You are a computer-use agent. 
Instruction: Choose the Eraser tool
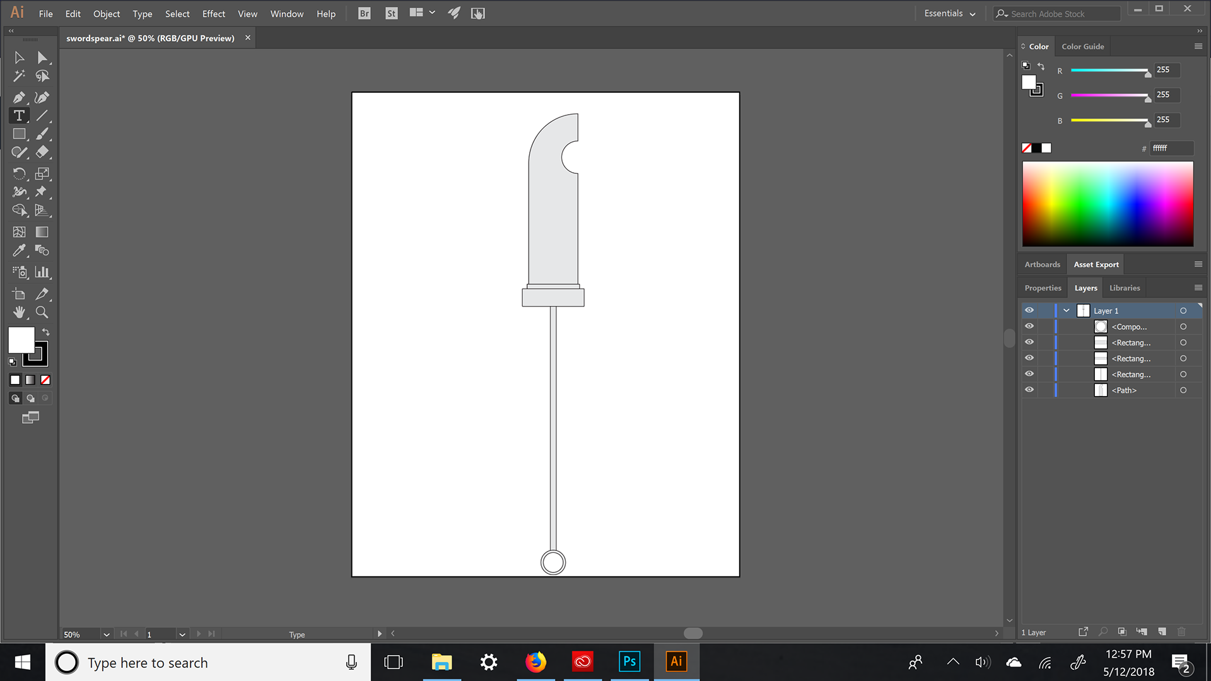pos(42,152)
